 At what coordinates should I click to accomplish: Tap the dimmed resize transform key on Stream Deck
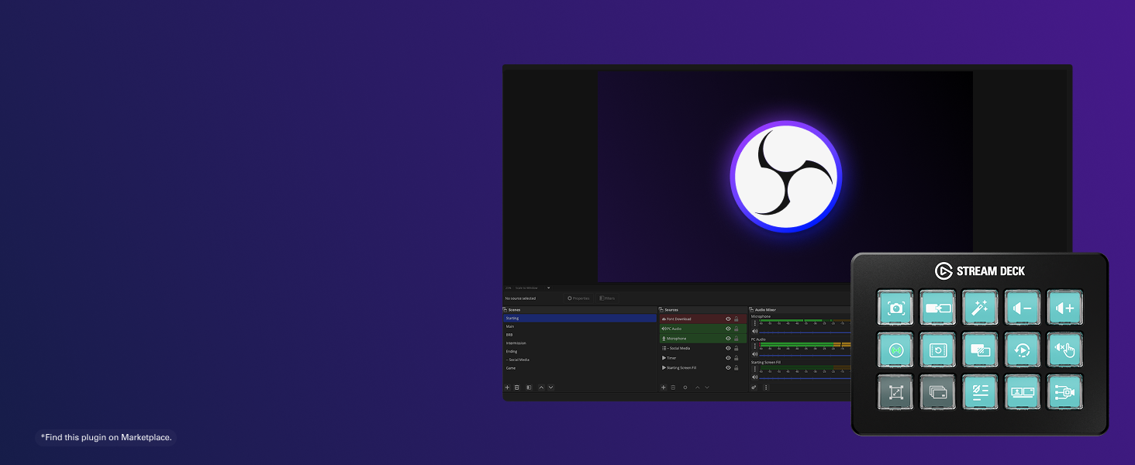[x=896, y=392]
